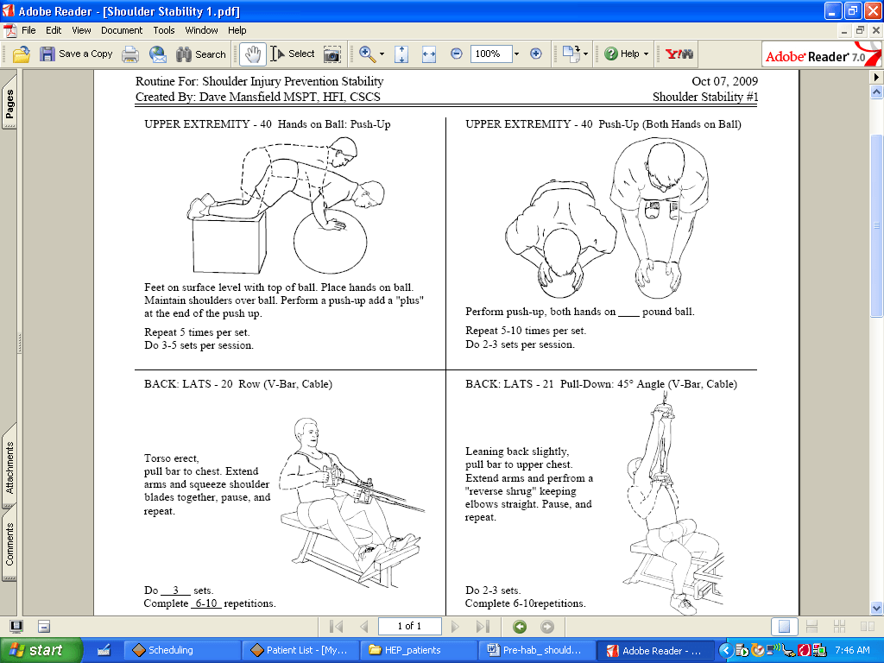This screenshot has height=663, width=884.
Task: Switch to Scheduling taskbar window
Action: tap(180, 650)
